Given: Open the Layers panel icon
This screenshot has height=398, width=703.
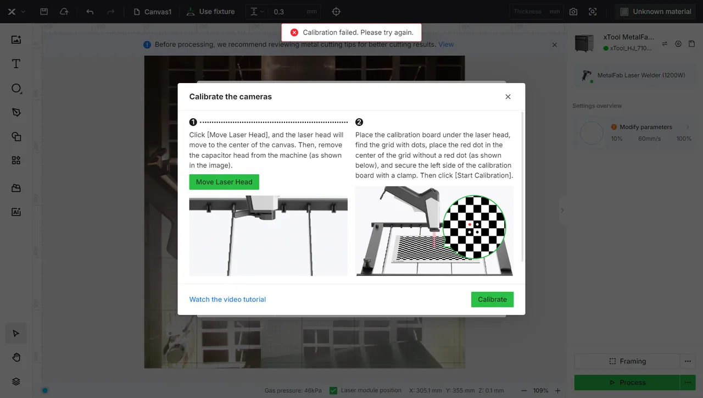Looking at the screenshot, I should point(16,382).
